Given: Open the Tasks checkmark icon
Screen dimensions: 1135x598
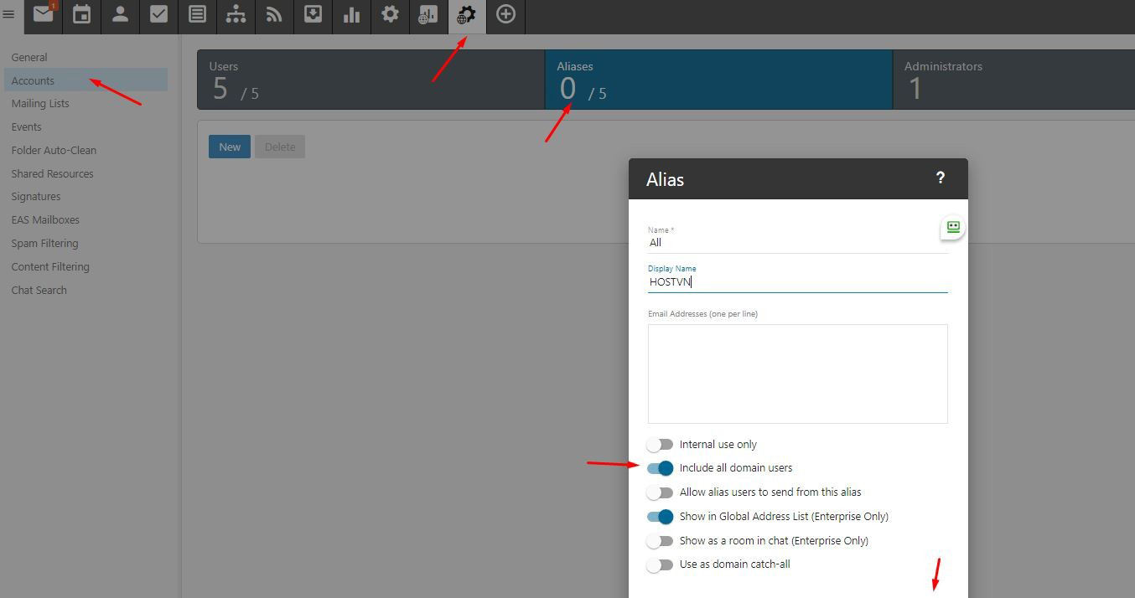Looking at the screenshot, I should click(158, 15).
